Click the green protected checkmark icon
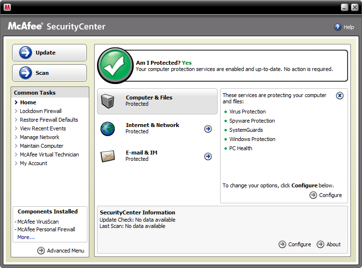362x268 pixels. pos(115,66)
